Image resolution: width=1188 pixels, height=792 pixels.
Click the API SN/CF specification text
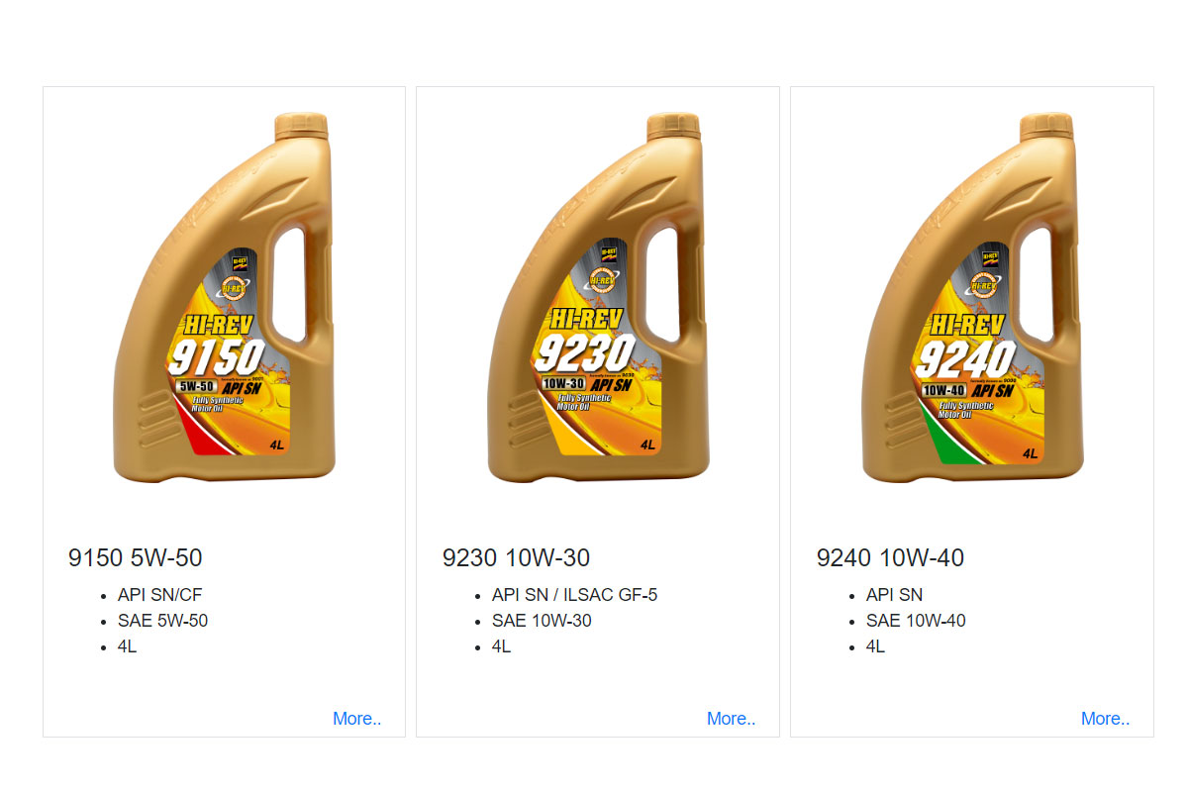[x=160, y=595]
